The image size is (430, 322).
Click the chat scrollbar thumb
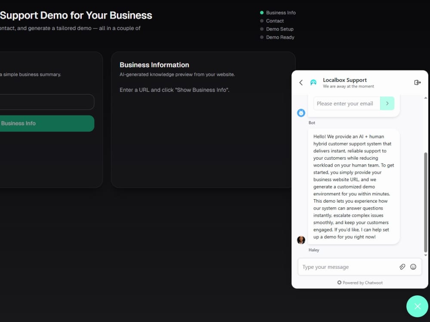426,202
